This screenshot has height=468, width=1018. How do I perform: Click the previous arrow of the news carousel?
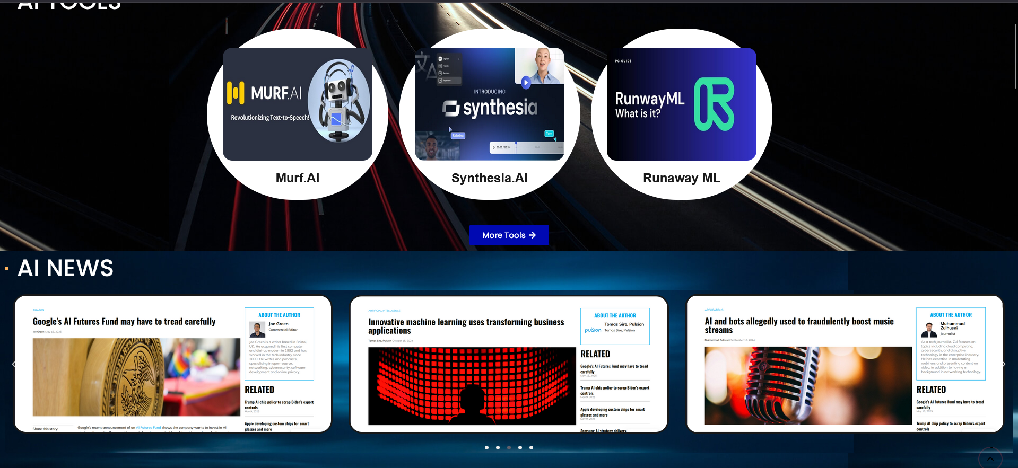click(x=14, y=364)
